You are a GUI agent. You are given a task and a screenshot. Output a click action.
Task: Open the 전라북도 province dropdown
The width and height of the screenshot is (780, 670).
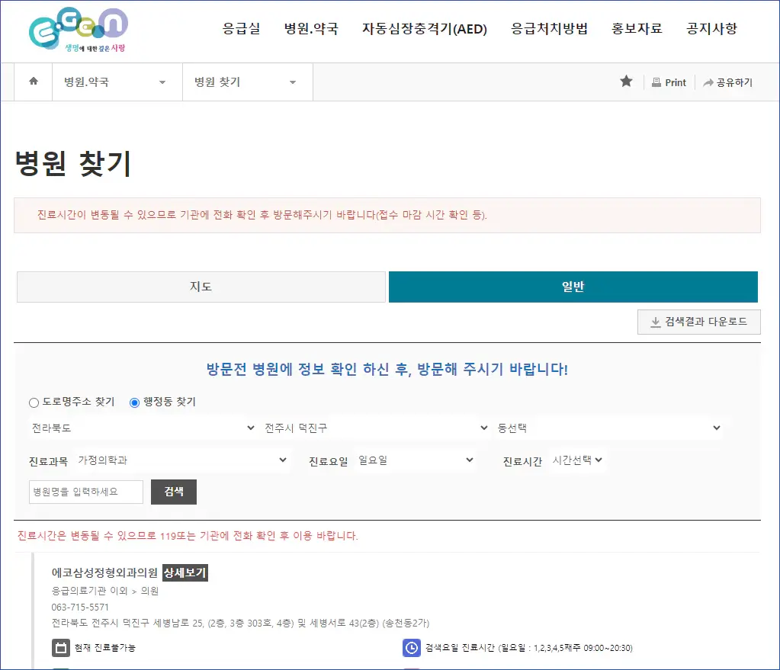click(x=141, y=428)
